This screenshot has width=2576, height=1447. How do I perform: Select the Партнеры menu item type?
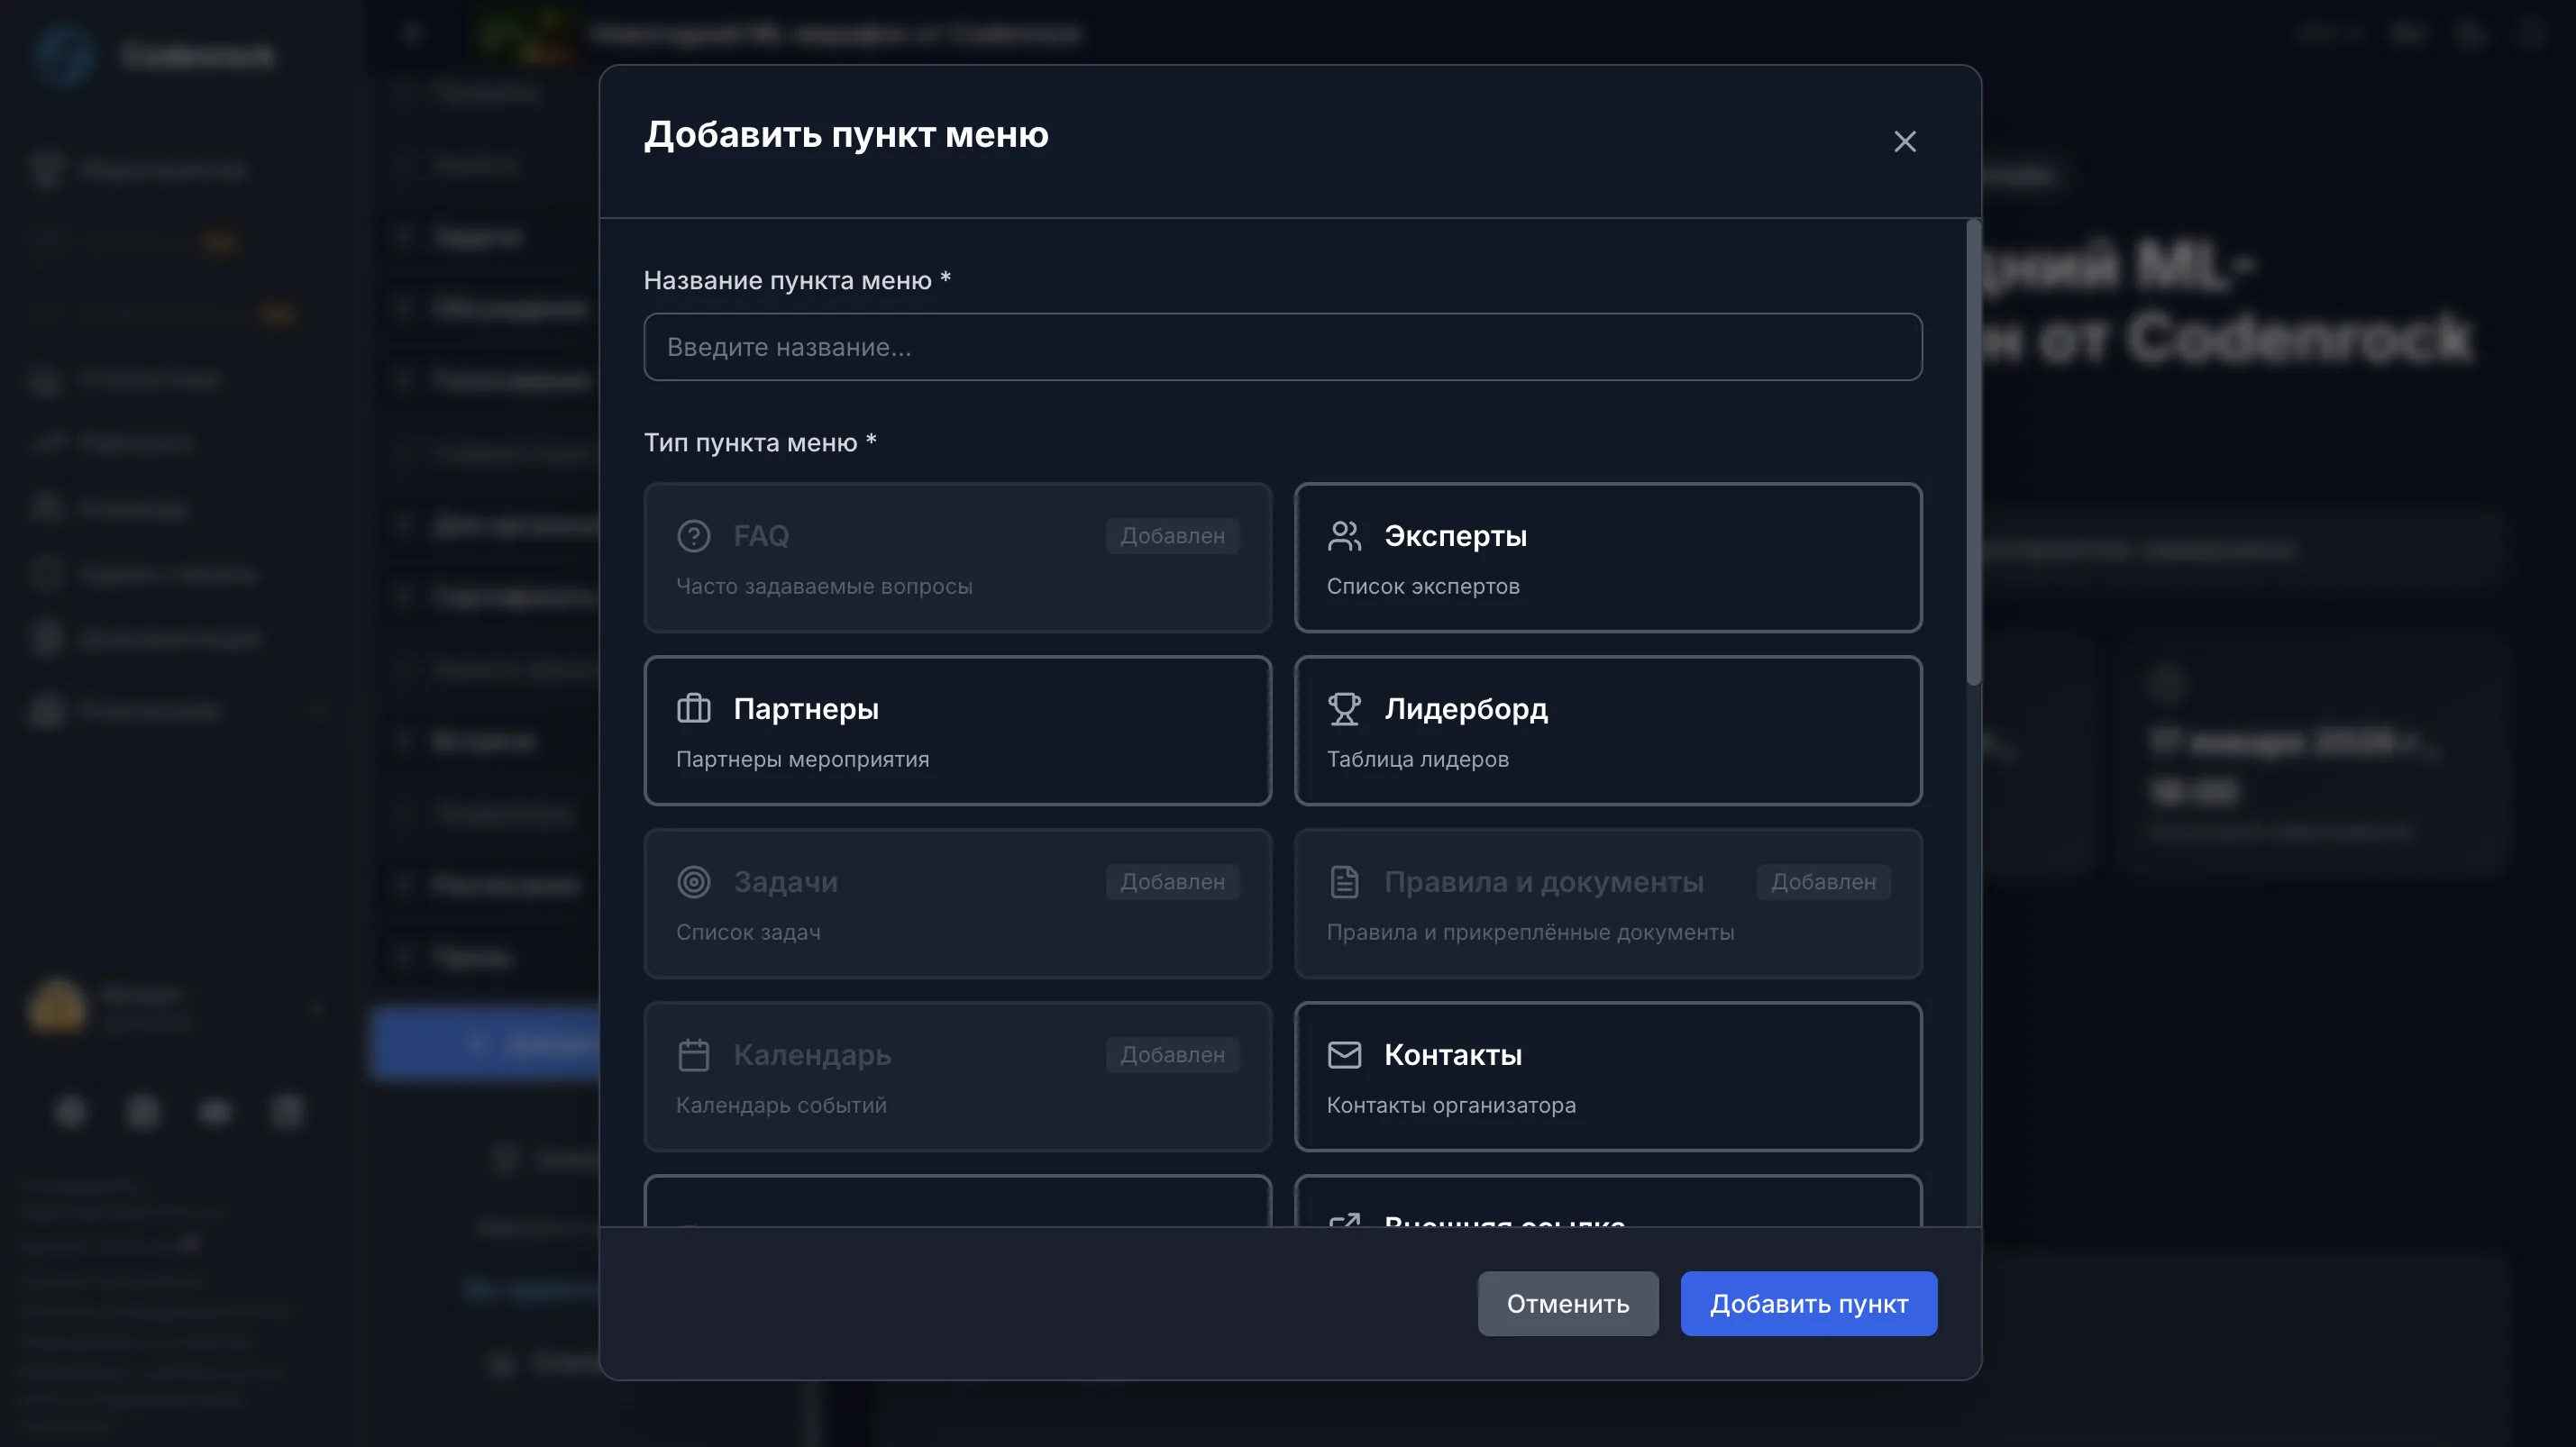point(957,731)
